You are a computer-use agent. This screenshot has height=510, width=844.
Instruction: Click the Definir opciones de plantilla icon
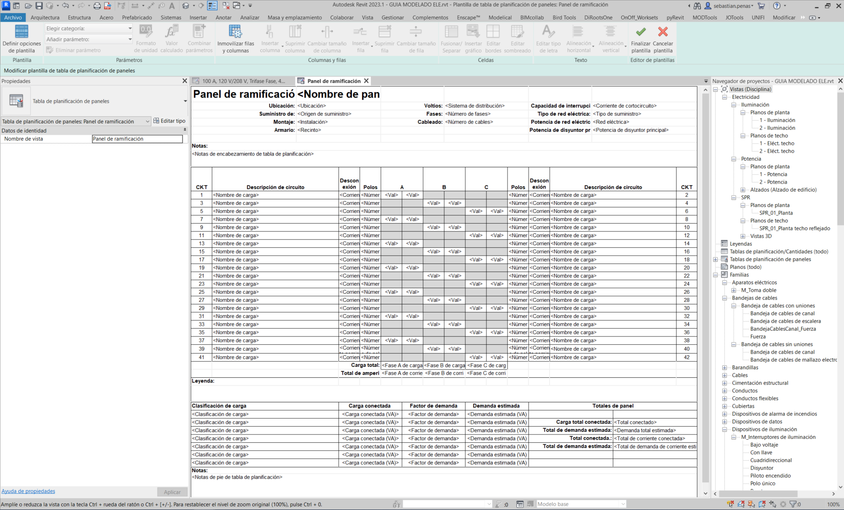coord(22,32)
